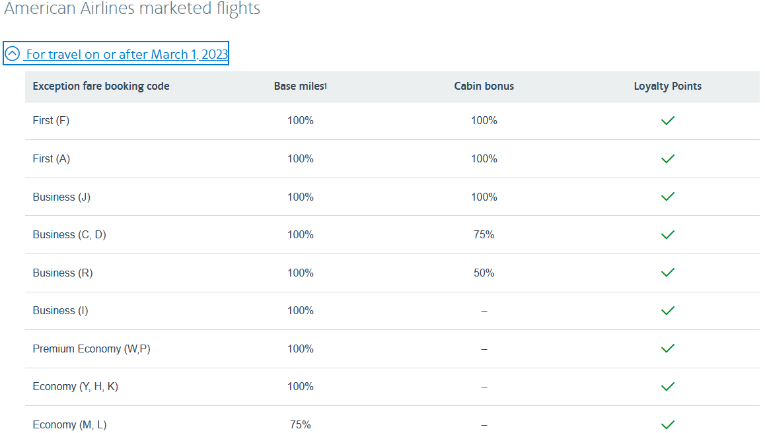Image resolution: width=765 pixels, height=433 pixels.
Task: Click the Loyalty Points checkmark for Business (I)
Action: point(668,311)
